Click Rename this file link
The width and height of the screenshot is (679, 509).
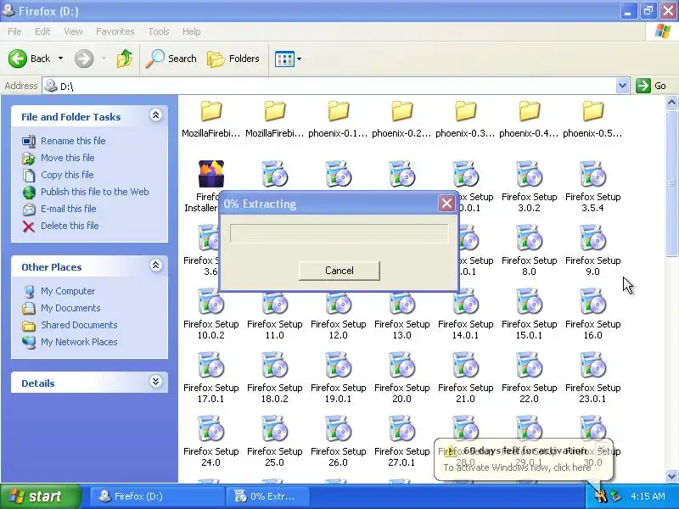pos(73,141)
